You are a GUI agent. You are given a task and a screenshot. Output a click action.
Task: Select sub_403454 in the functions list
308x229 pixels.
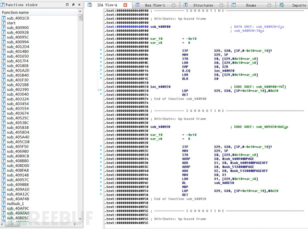(x=18, y=104)
